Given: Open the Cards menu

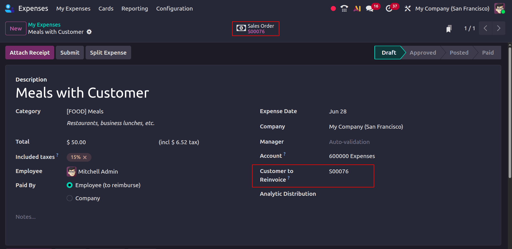Looking at the screenshot, I should click(x=106, y=9).
